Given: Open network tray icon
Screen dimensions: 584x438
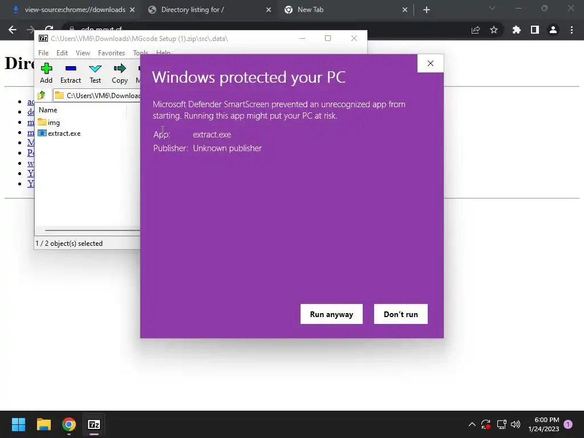Looking at the screenshot, I should 501,424.
